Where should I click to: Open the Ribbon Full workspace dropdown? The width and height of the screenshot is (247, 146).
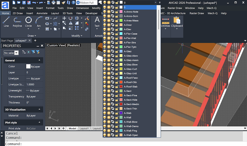(87, 2)
